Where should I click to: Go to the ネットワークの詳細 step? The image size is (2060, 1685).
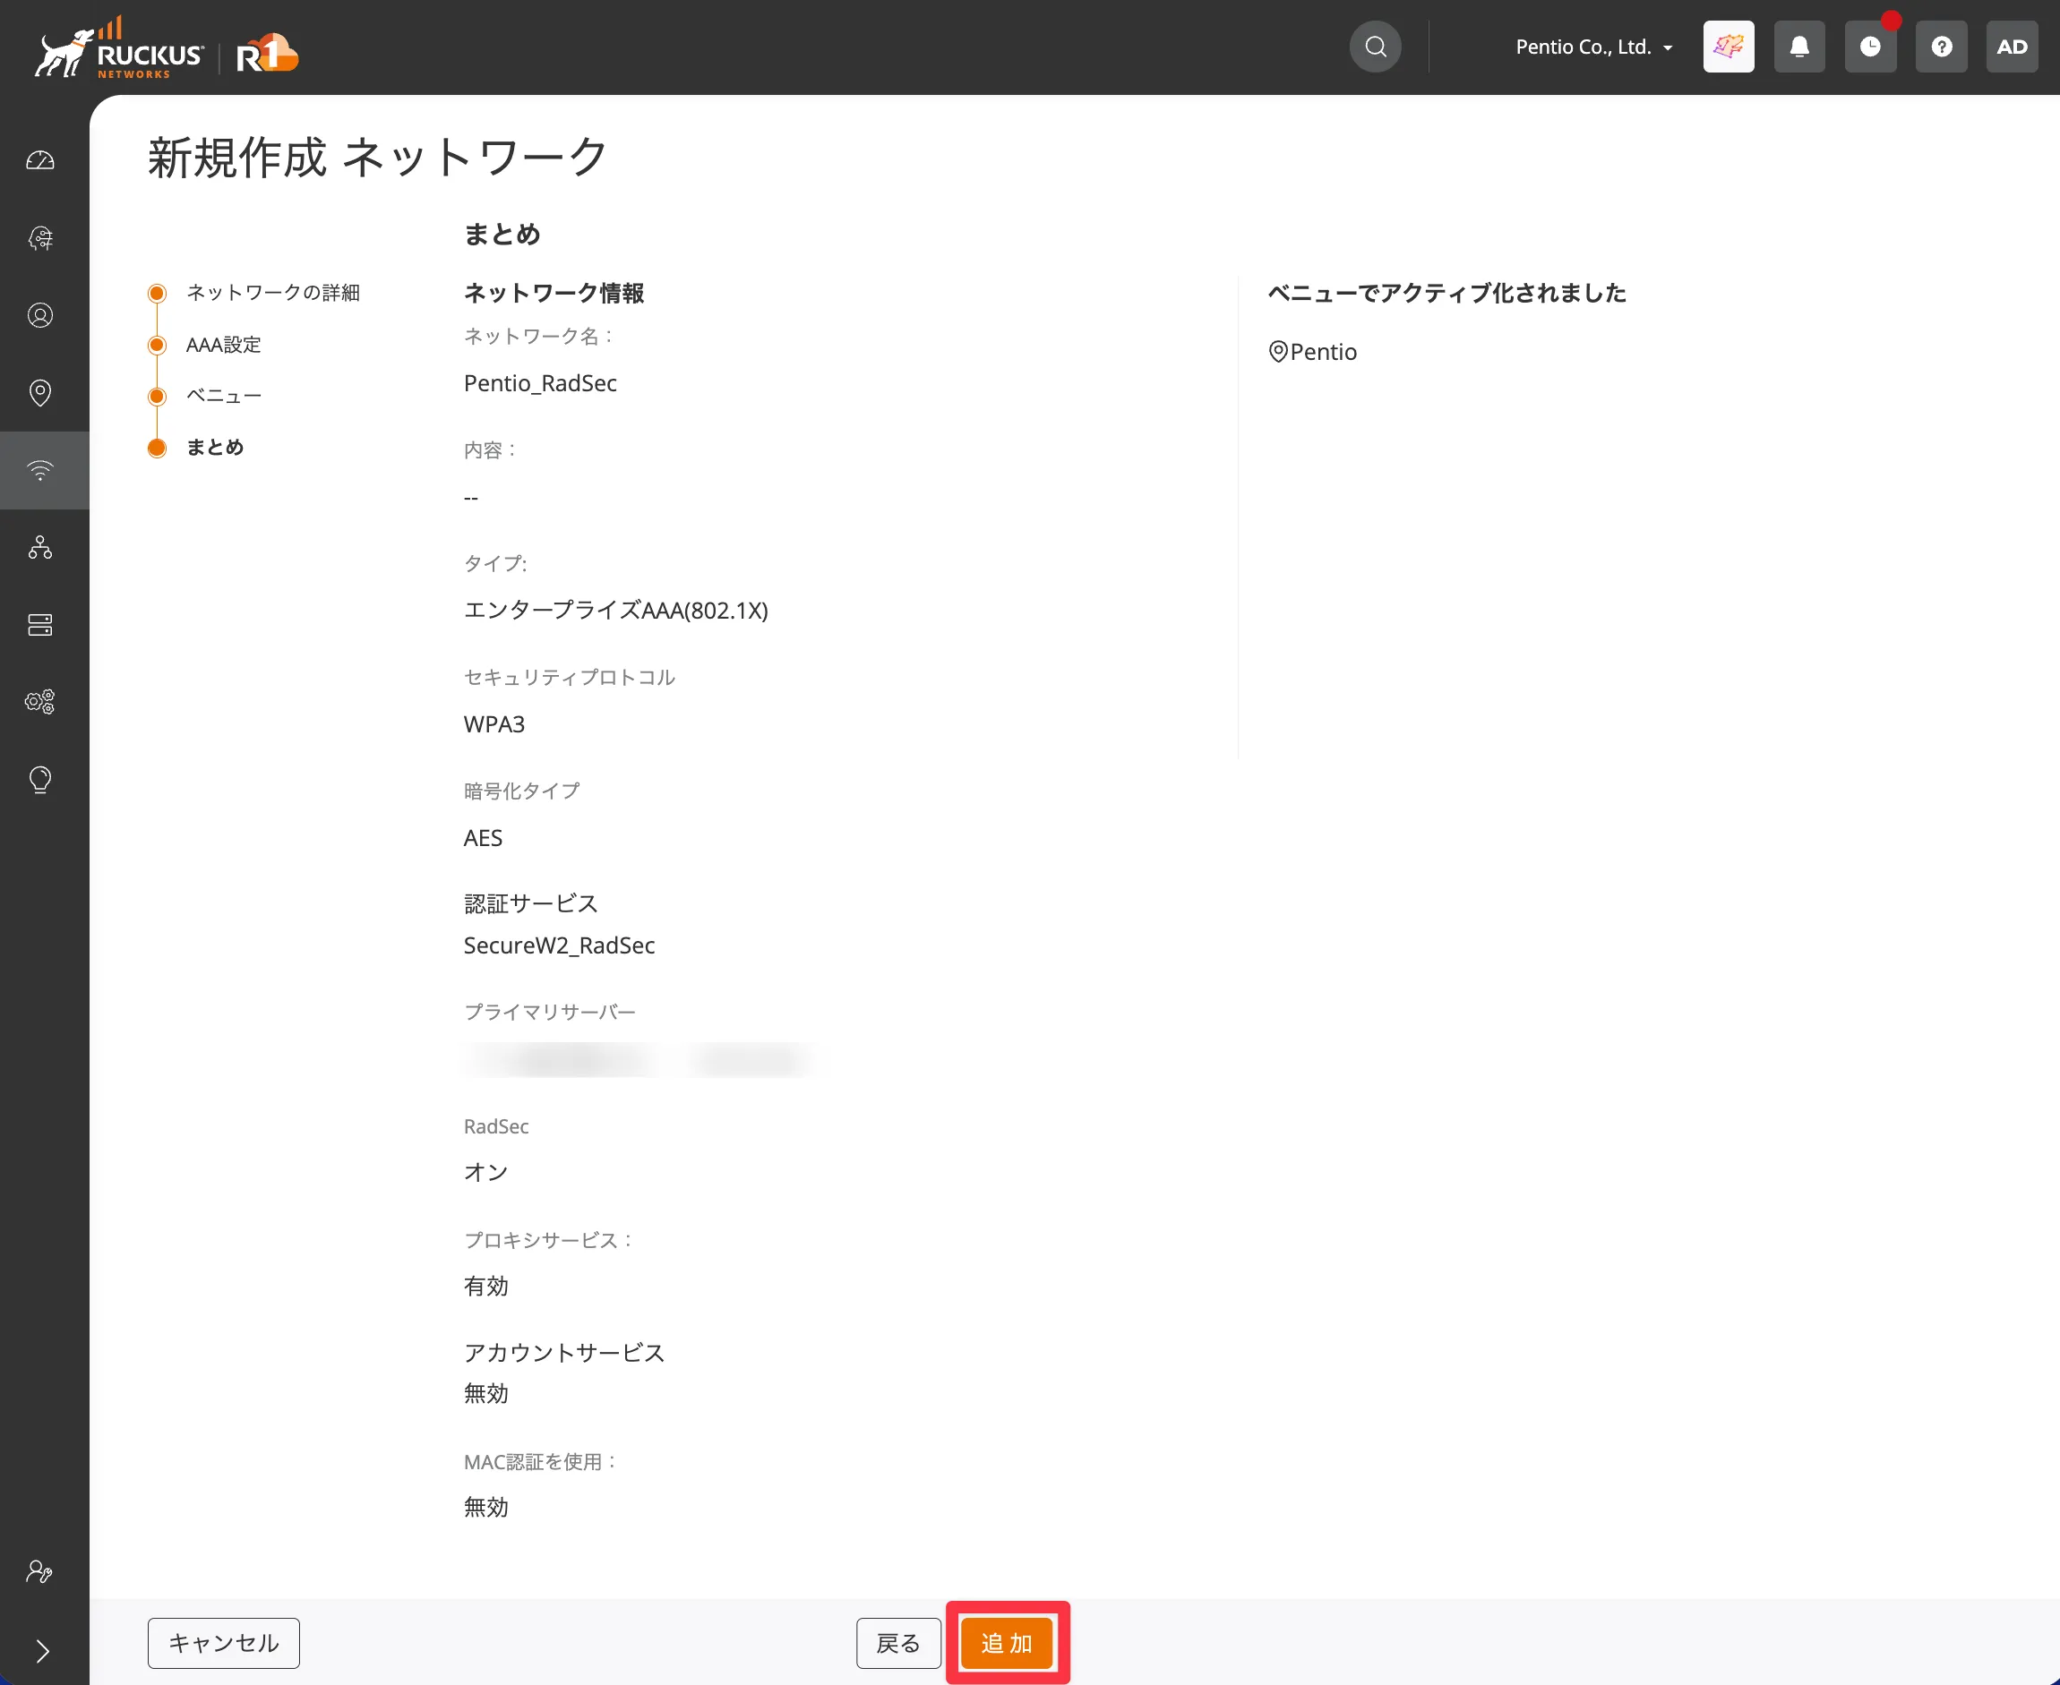point(273,292)
